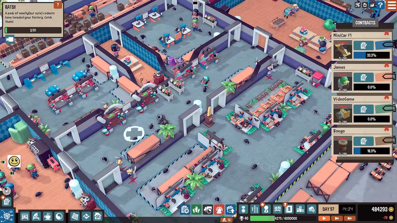The width and height of the screenshot is (397, 223).
Task: Click the Bongo contract progress bar
Action: tap(371, 151)
